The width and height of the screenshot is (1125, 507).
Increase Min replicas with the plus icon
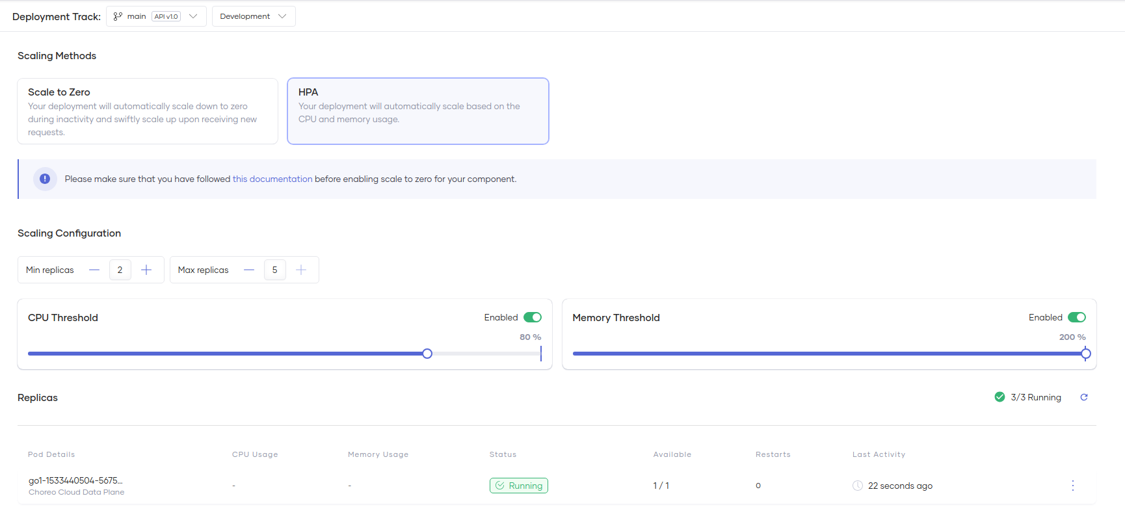pyautogui.click(x=146, y=270)
